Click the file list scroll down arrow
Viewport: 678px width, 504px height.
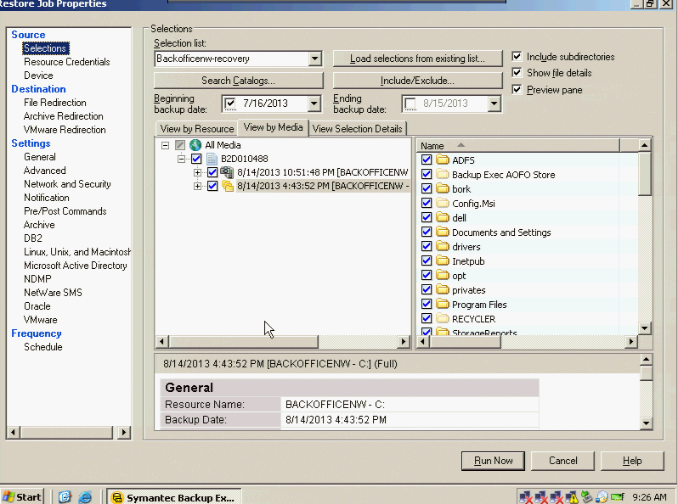click(x=644, y=328)
